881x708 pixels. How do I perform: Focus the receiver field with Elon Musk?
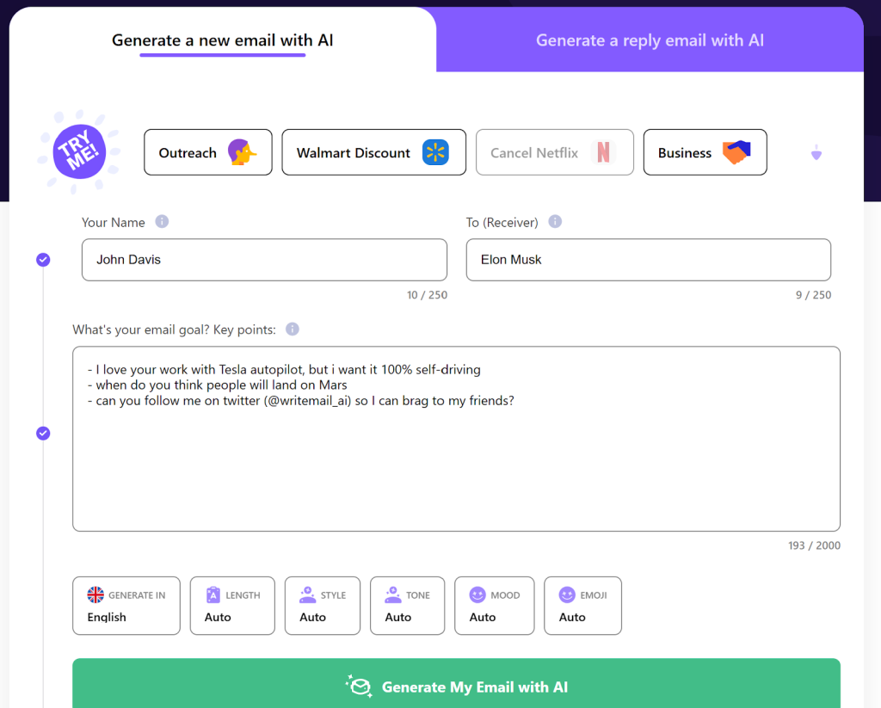(x=649, y=260)
